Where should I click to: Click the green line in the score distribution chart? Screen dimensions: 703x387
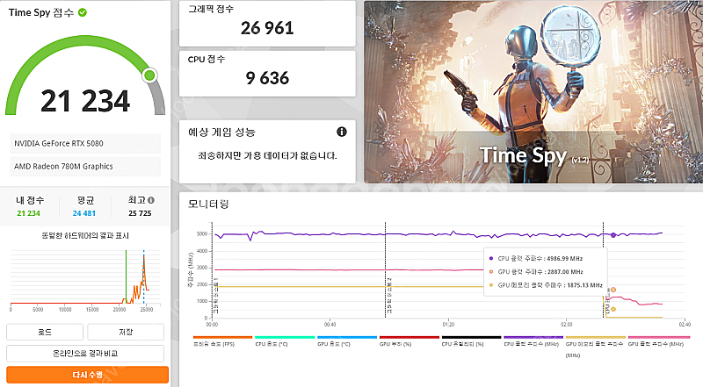click(x=126, y=276)
